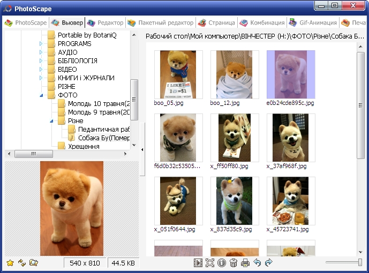This screenshot has width=369, height=273.
Task: Click the folder tree scroll-down arrow
Action: tap(134, 145)
